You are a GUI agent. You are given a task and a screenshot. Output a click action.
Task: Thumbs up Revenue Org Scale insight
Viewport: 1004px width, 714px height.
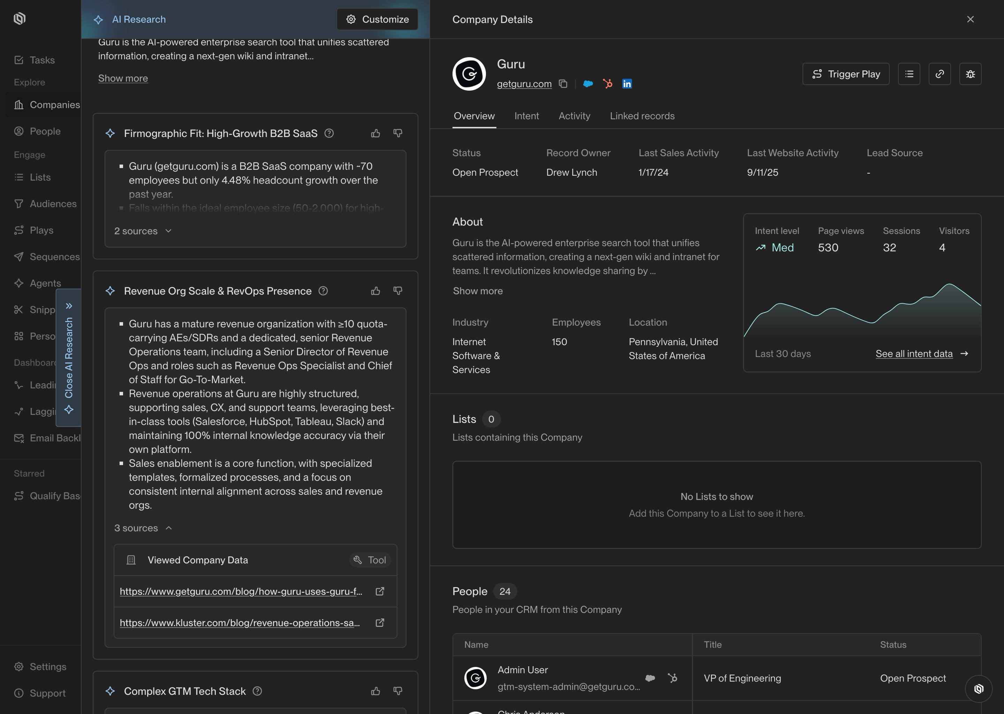tap(375, 291)
